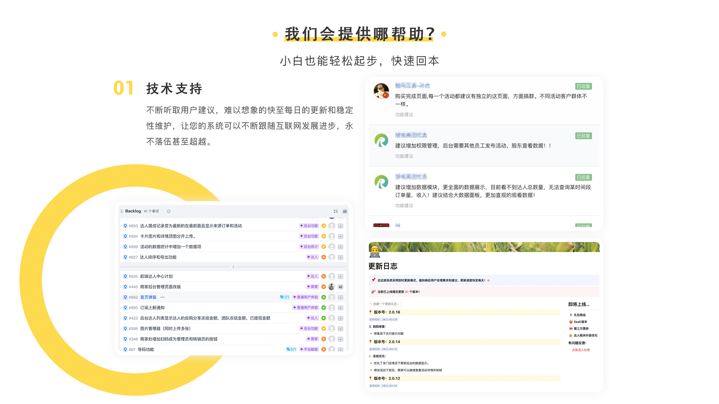The width and height of the screenshot is (719, 404).
Task: Click 已回复 badge on 购买完成页面 suggestion
Action: (x=583, y=86)
